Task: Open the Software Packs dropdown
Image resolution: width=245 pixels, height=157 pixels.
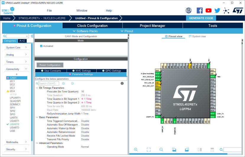Action: (85, 31)
